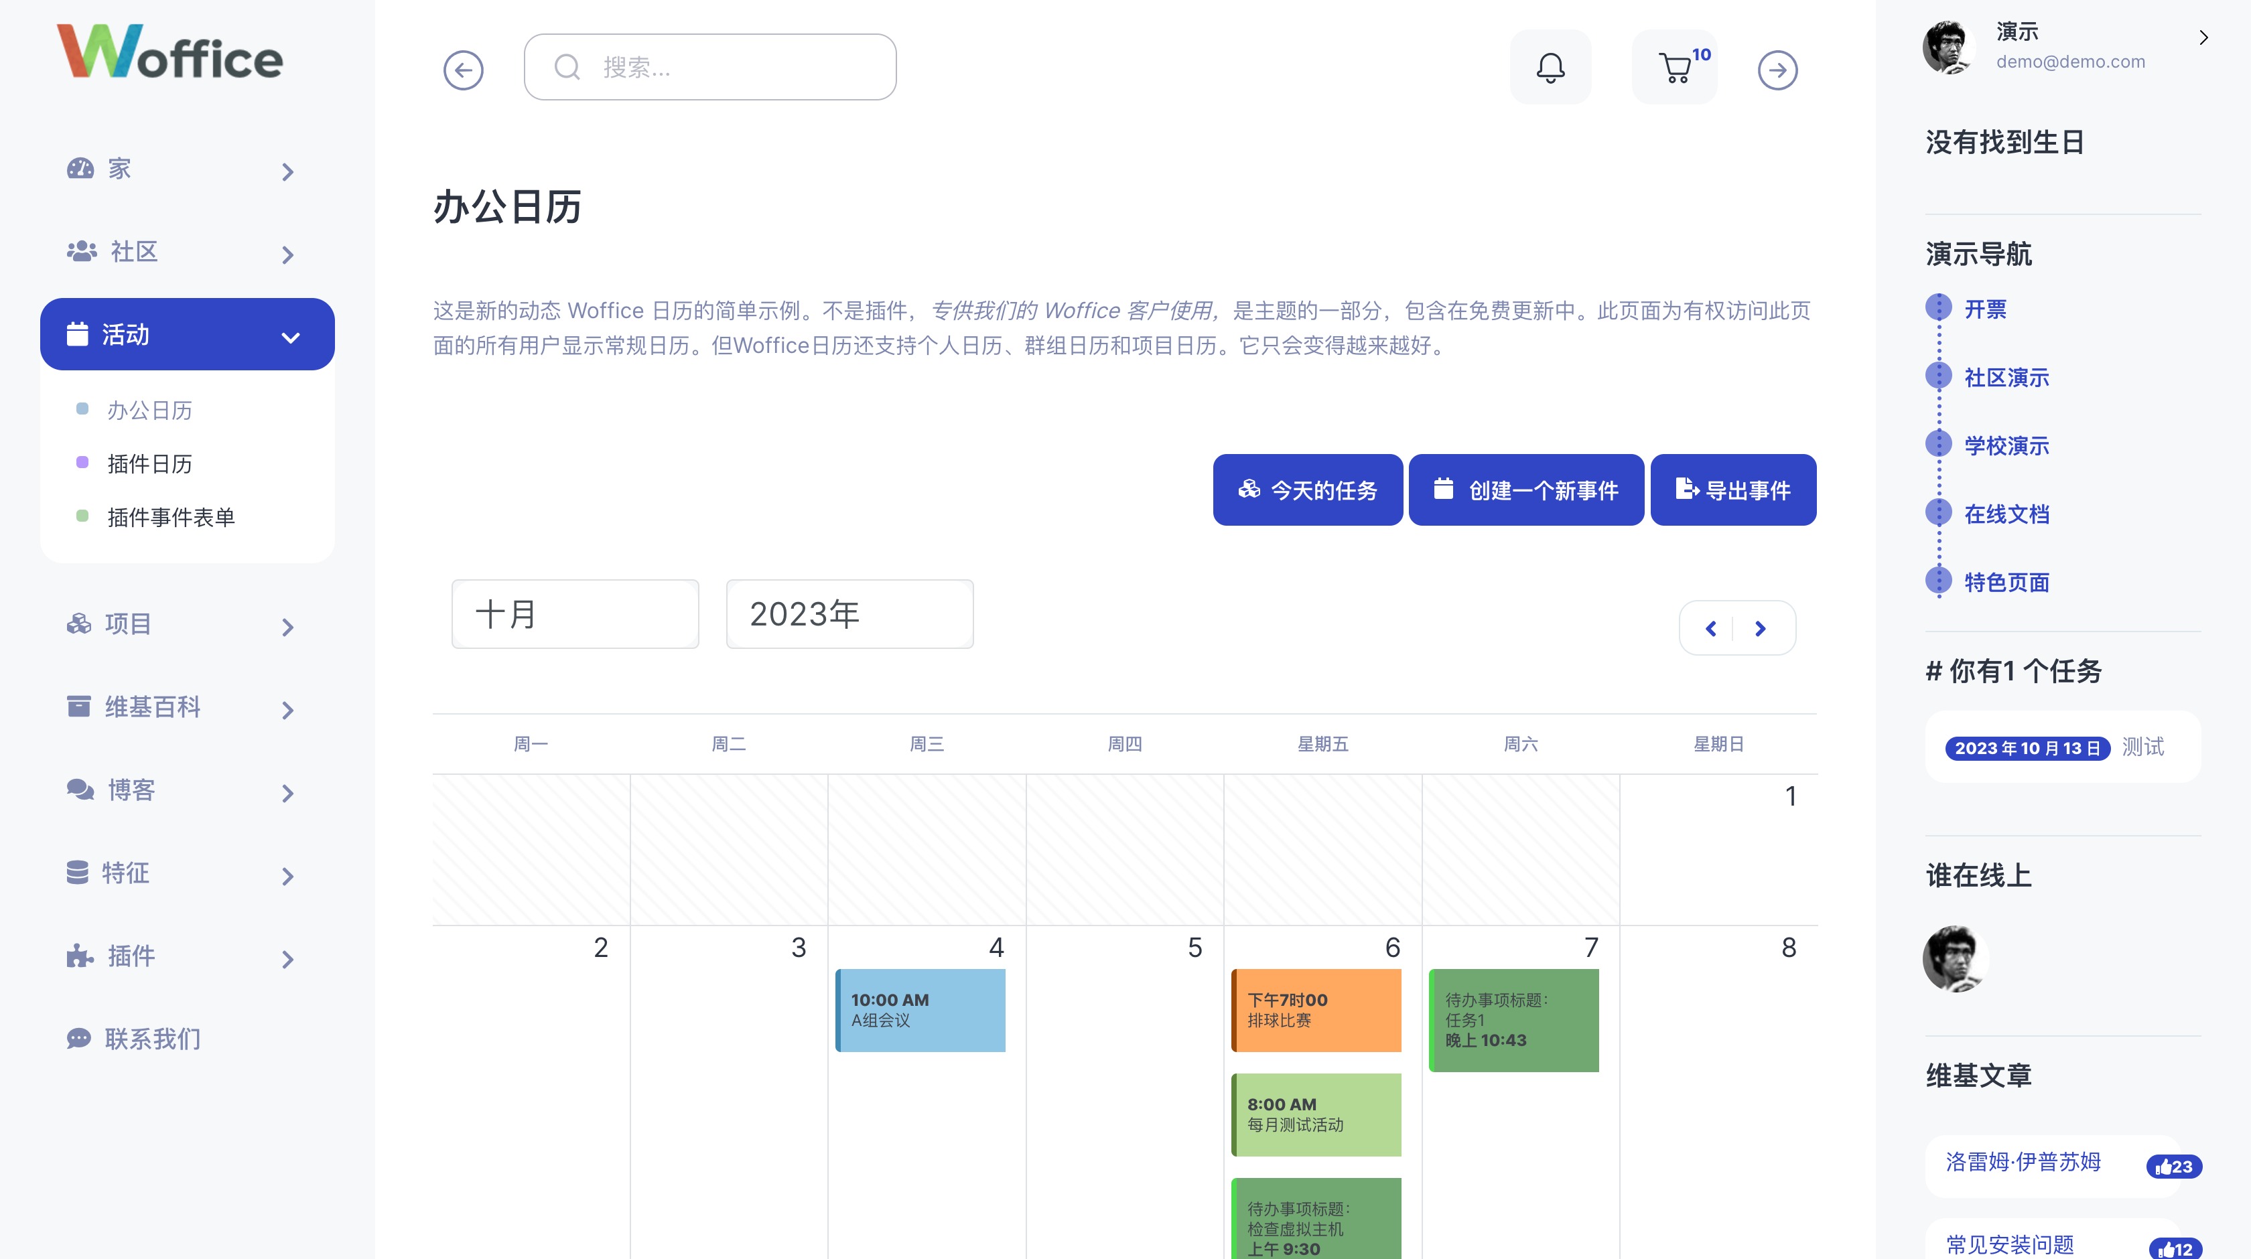
Task: Open the 10:00 AM A组会议 event
Action: click(x=920, y=1010)
